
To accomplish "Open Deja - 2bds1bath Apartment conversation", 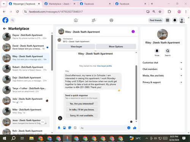I will pyautogui.click(x=25, y=79).
